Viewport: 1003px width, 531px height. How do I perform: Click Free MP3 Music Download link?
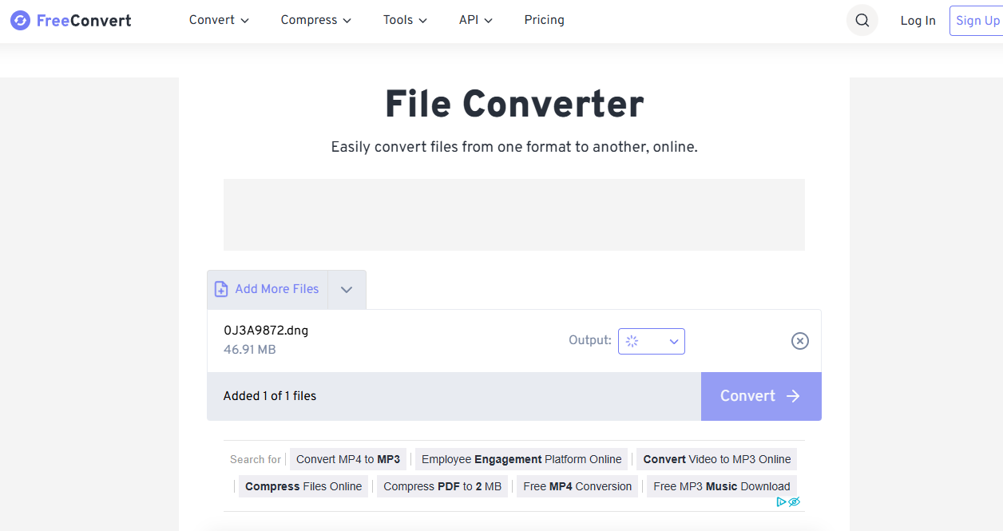tap(722, 486)
